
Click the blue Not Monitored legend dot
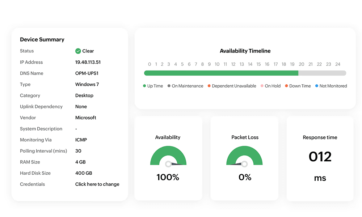click(x=317, y=86)
